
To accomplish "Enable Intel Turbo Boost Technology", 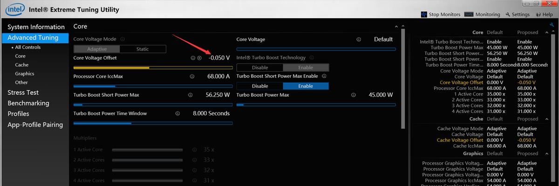I will pos(306,68).
